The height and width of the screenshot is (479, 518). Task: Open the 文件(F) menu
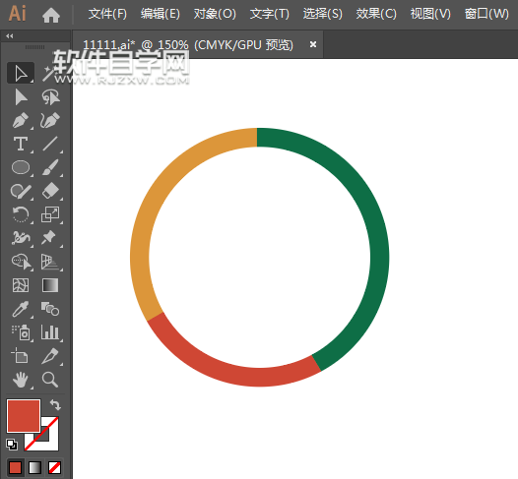[107, 14]
